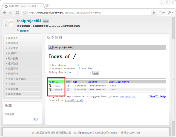Image resolution: width=176 pixels, height=137 pixels.
Task: Click the project logo thumbnail
Action: (9, 23)
